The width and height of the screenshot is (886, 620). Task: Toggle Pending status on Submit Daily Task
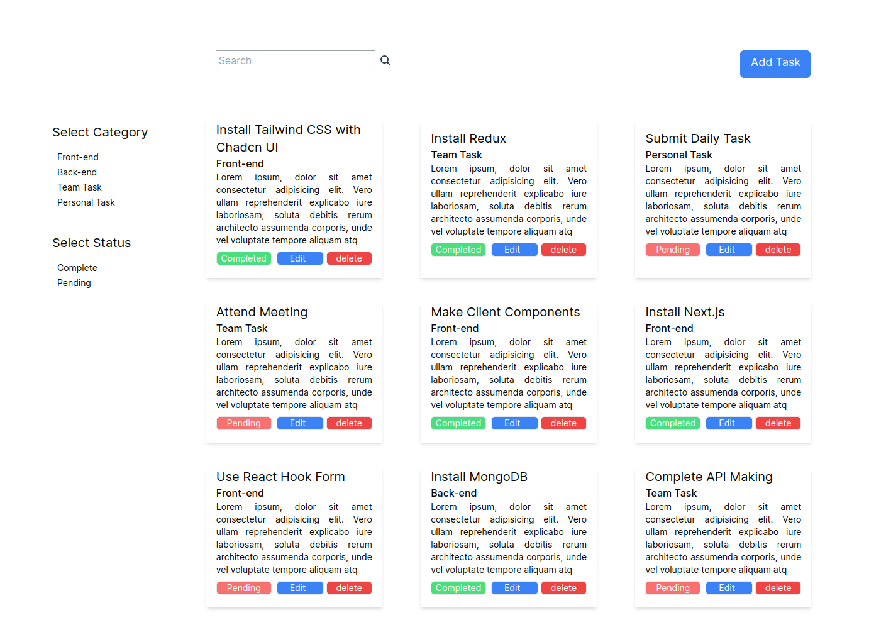click(672, 250)
